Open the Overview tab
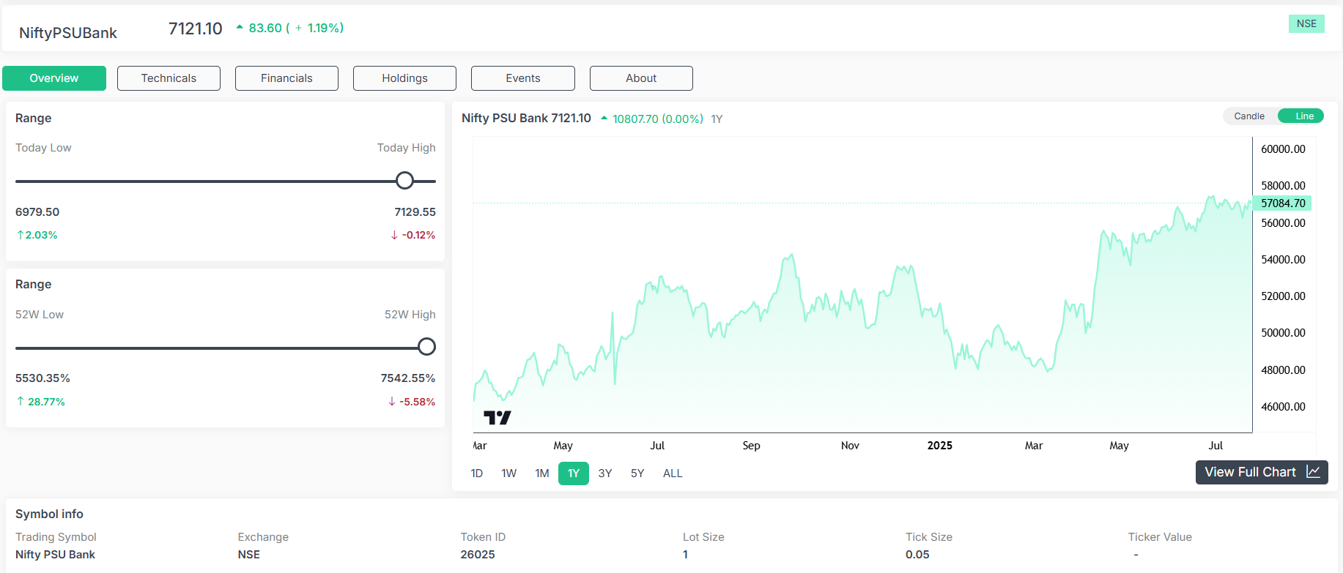The width and height of the screenshot is (1343, 573). [x=54, y=78]
